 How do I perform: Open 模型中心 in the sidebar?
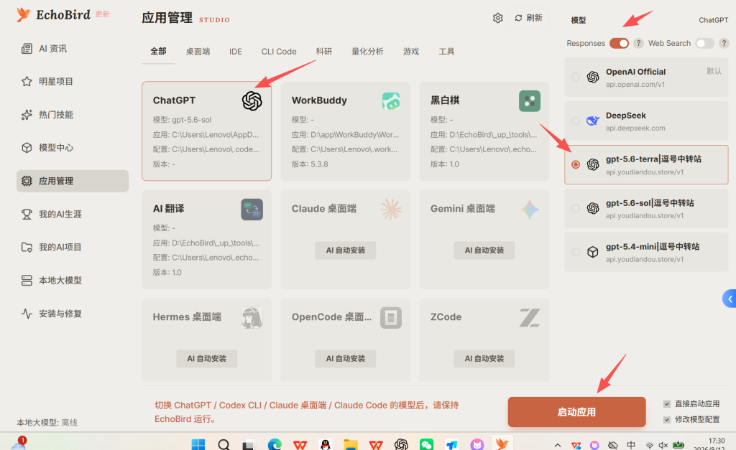[x=73, y=148]
